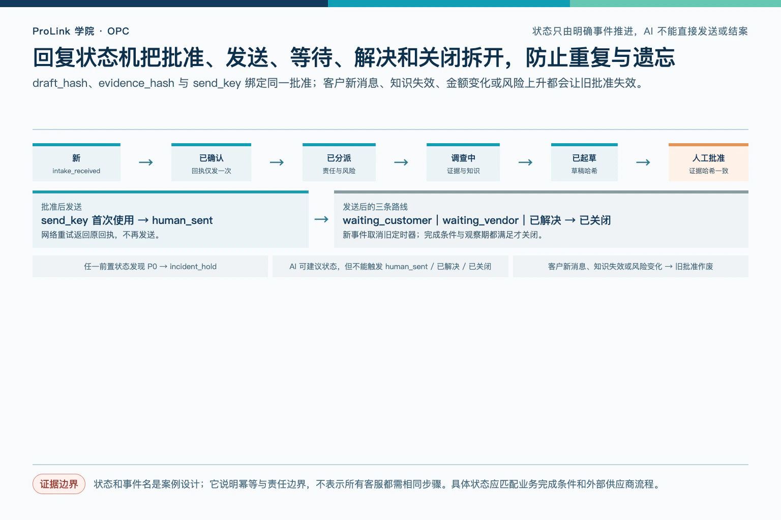
Task: Click '网络重试返回原回执，不再发送。' text
Action: [102, 235]
